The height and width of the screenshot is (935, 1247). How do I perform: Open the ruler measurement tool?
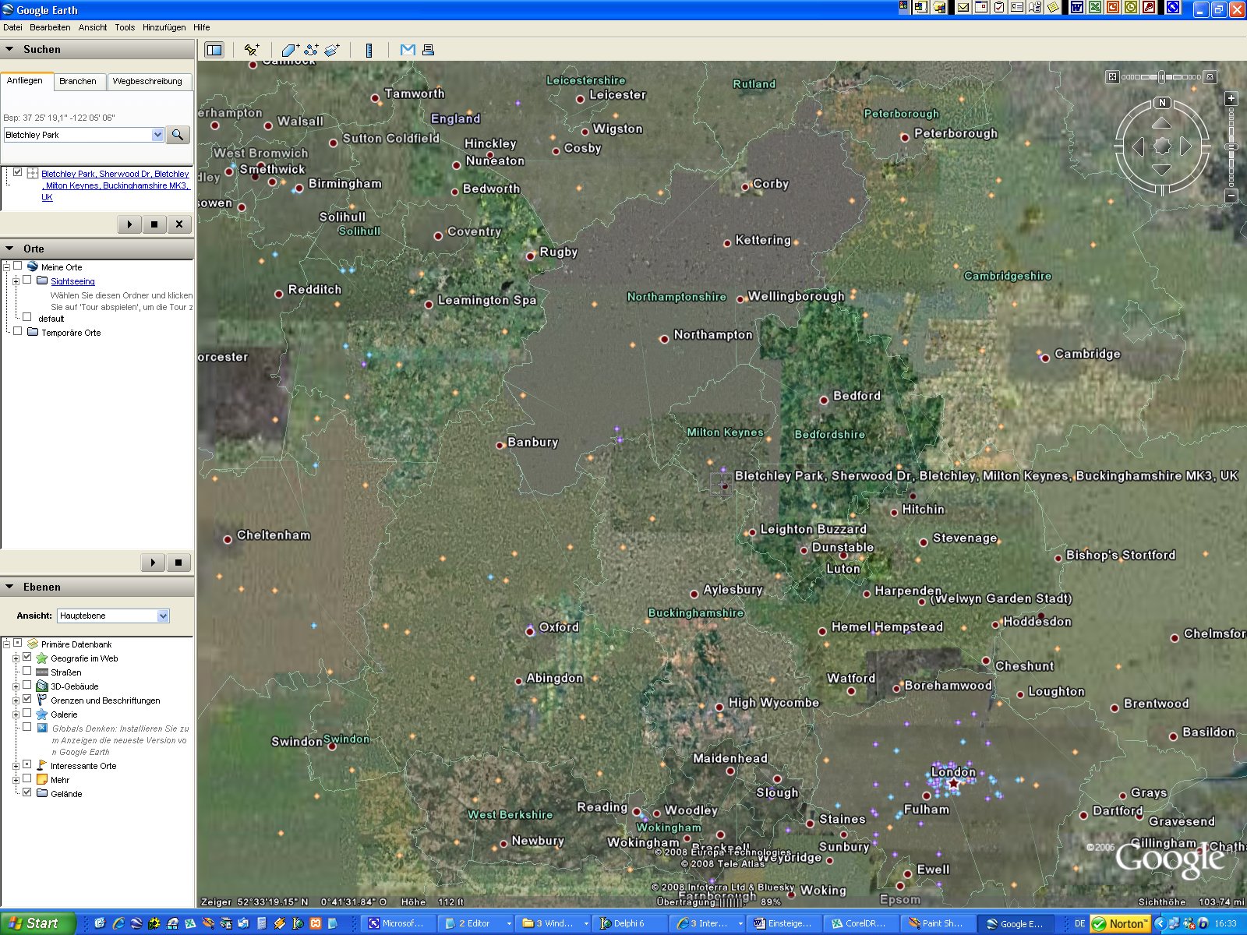369,50
